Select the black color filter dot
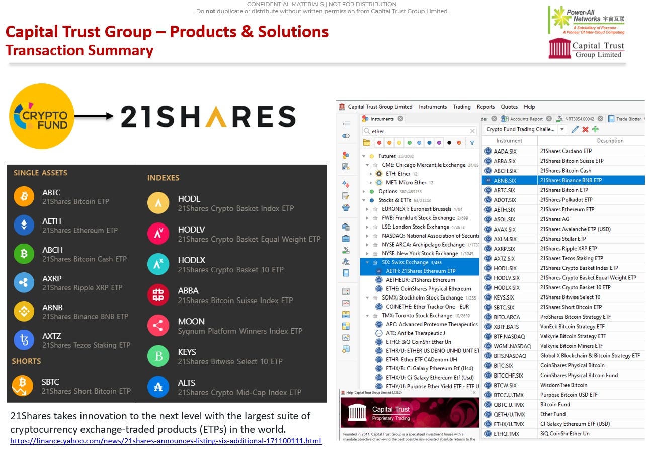Viewport: 646px width, 449px height. [449, 143]
